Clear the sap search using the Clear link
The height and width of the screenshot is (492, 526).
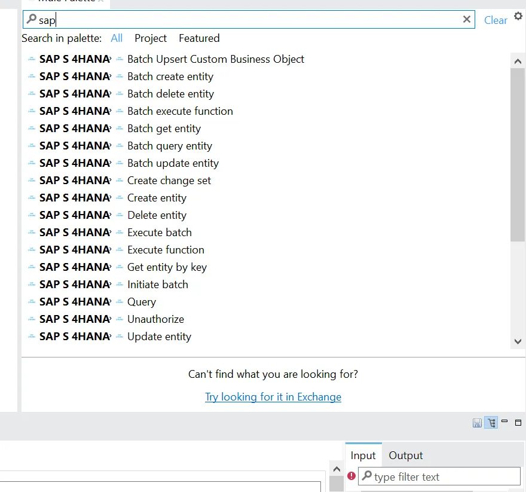click(495, 20)
